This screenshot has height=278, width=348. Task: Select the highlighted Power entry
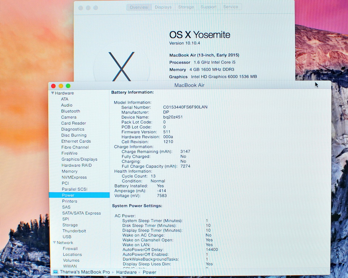coord(79,195)
